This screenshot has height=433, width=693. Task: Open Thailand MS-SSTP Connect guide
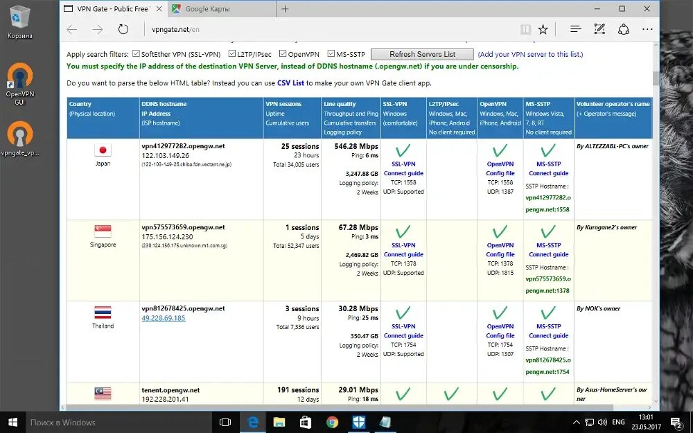tap(548, 331)
